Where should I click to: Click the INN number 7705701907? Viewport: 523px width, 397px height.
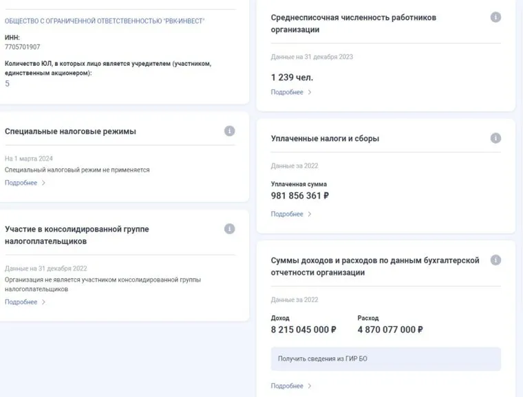coord(23,47)
